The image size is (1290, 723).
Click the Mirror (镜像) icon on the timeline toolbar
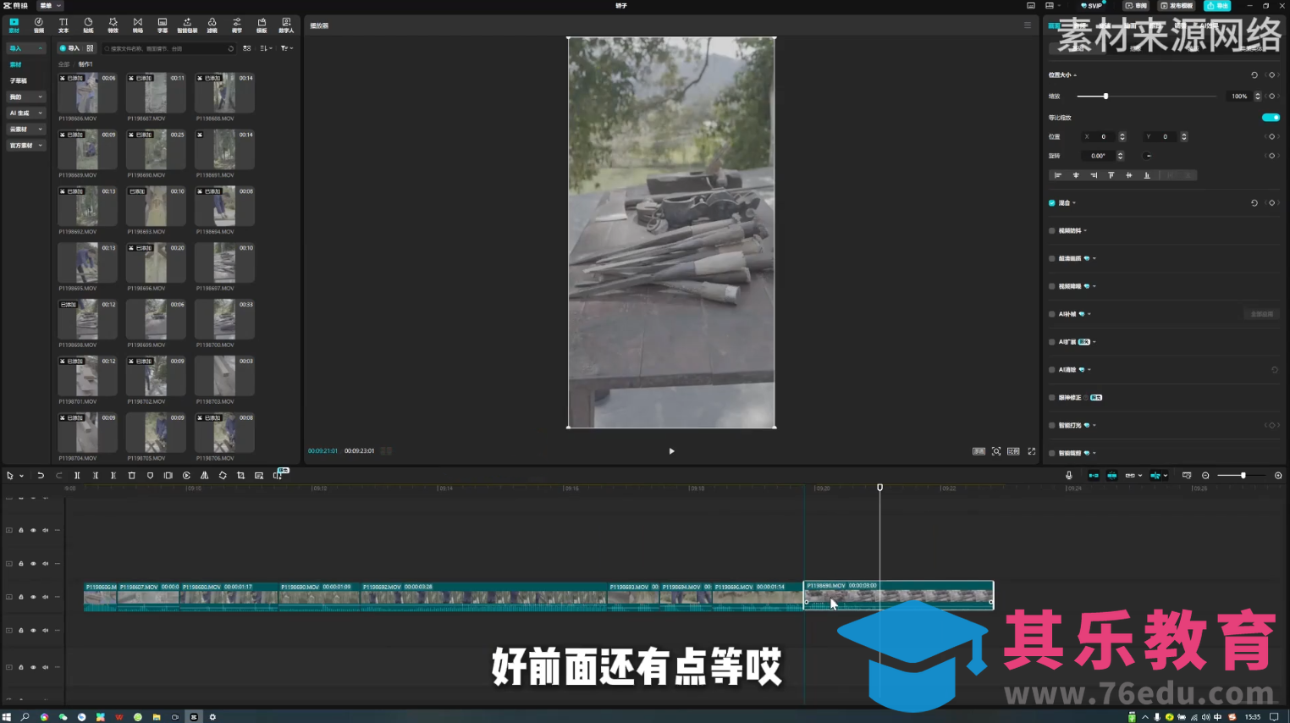[204, 475]
